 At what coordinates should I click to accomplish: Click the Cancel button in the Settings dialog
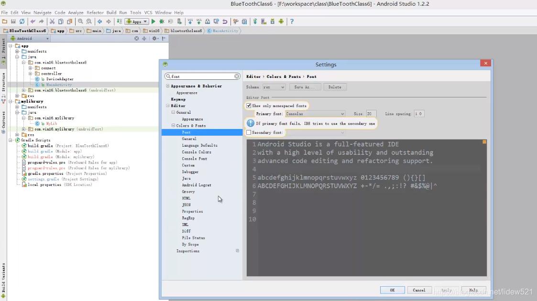click(419, 290)
